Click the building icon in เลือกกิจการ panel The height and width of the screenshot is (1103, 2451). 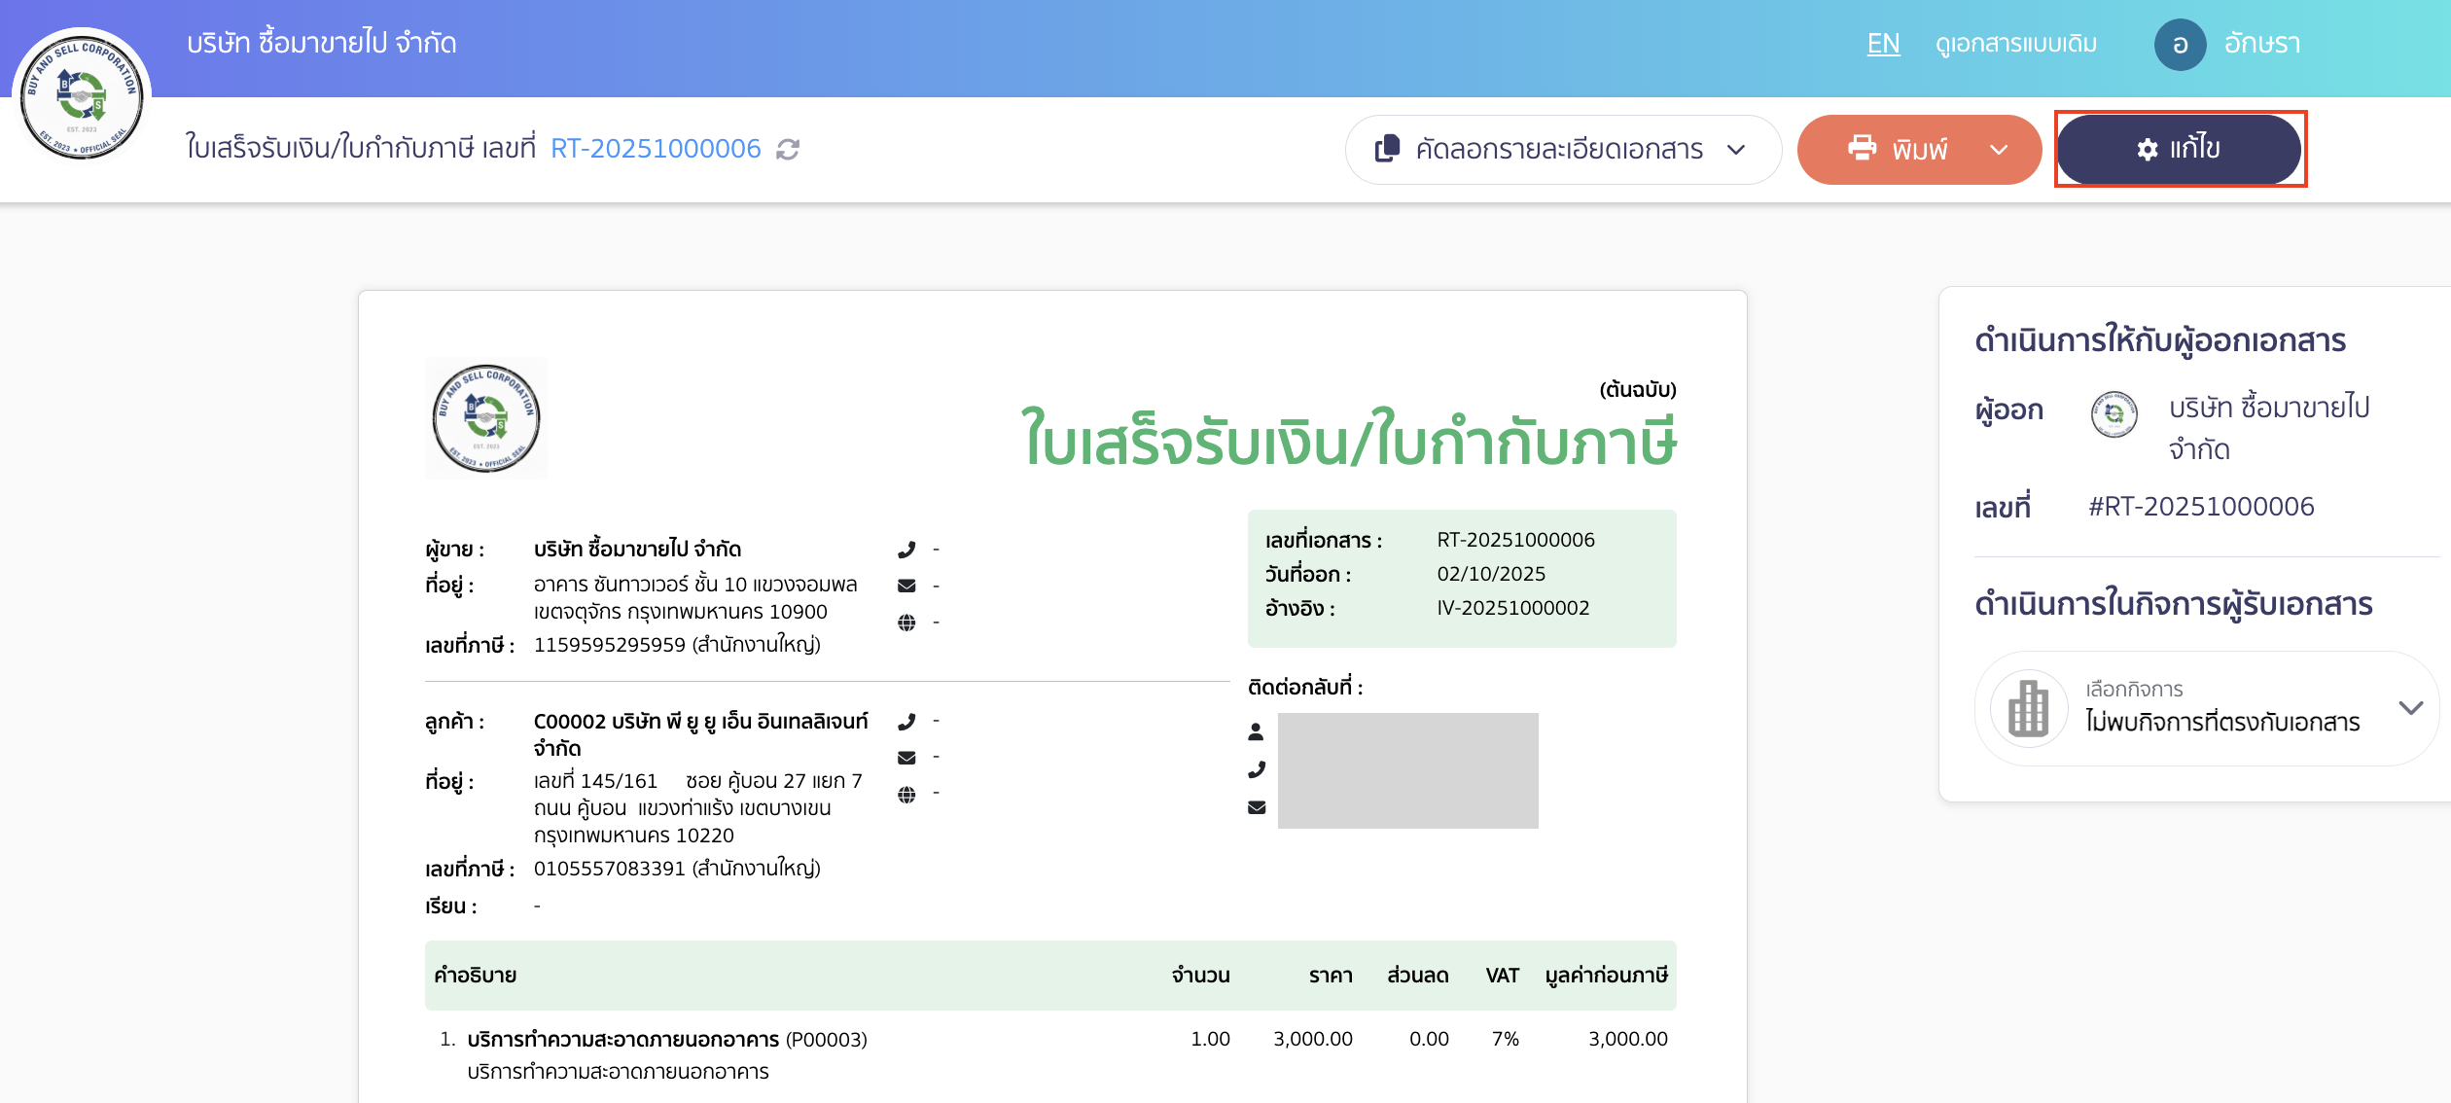[2028, 708]
